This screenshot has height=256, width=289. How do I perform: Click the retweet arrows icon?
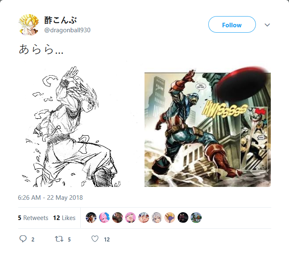click(59, 239)
